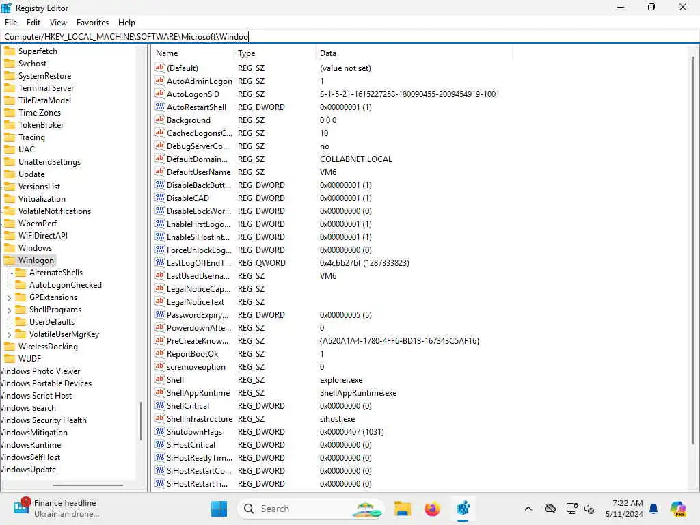Image resolution: width=700 pixels, height=525 pixels.
Task: Select the UnattendSettings key
Action: [49, 161]
